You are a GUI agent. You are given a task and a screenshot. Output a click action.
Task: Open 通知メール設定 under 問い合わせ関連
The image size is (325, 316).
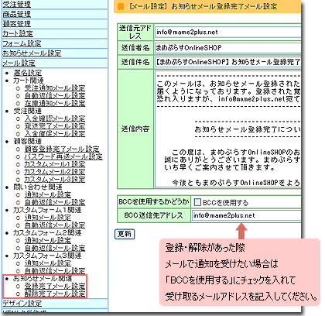tap(48, 194)
